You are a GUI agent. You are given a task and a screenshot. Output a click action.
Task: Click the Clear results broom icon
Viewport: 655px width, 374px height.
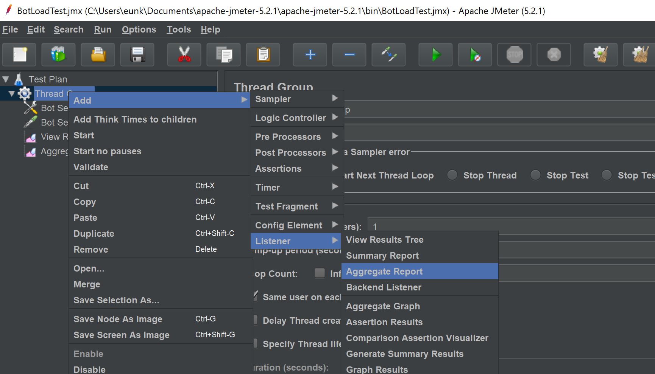pyautogui.click(x=601, y=55)
